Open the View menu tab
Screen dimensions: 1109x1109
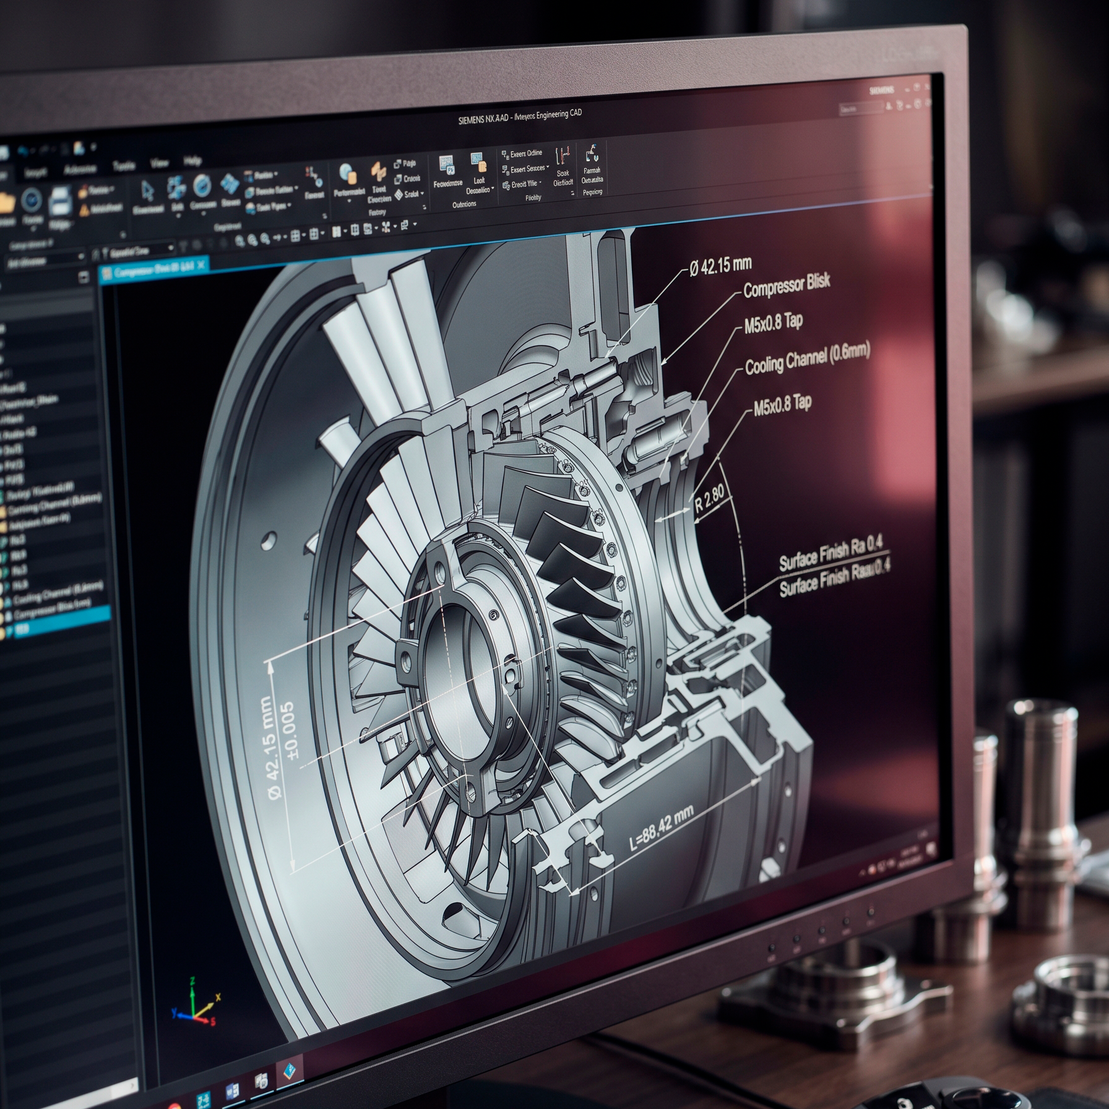[159, 163]
